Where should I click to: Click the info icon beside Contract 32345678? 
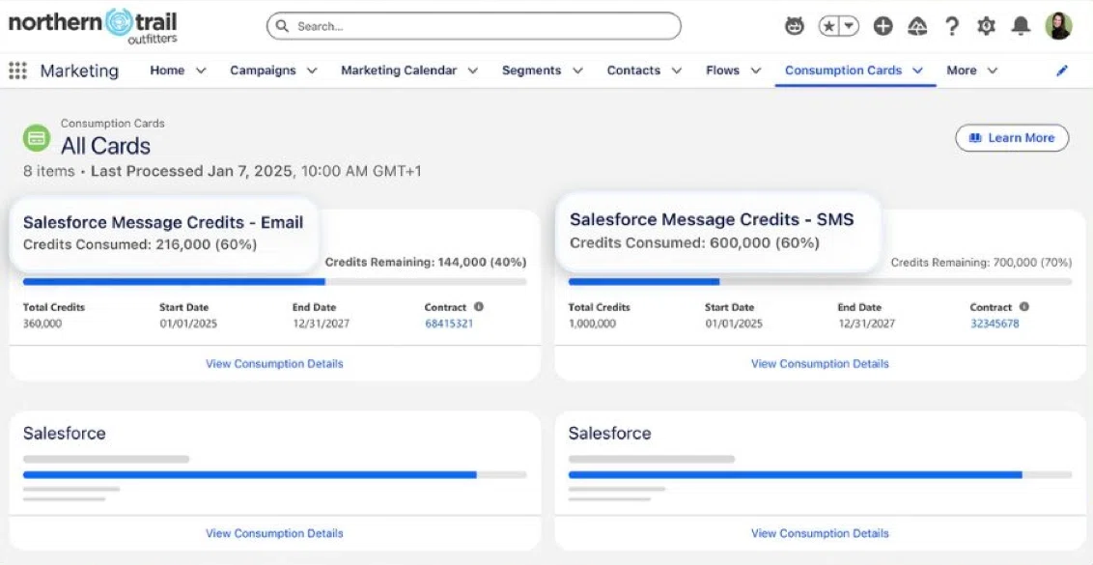pos(1024,306)
